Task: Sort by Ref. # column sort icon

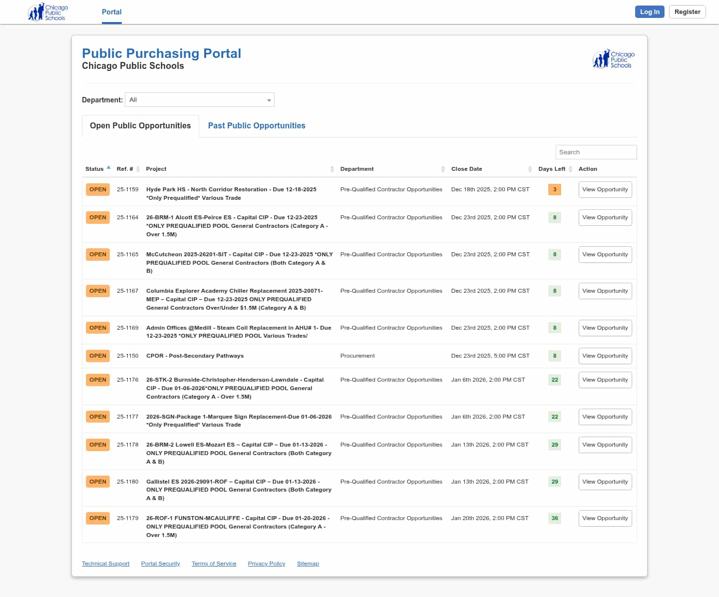Action: pyautogui.click(x=138, y=169)
